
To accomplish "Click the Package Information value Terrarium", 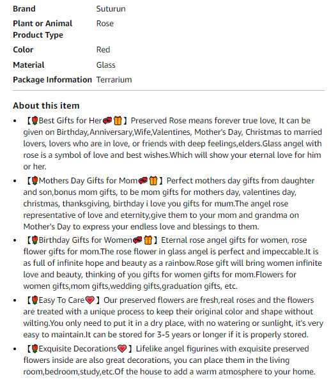I will (x=114, y=80).
